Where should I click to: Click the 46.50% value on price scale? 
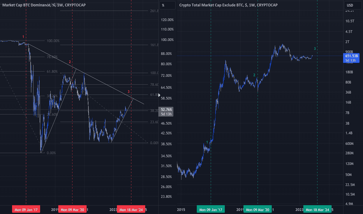click(166, 124)
